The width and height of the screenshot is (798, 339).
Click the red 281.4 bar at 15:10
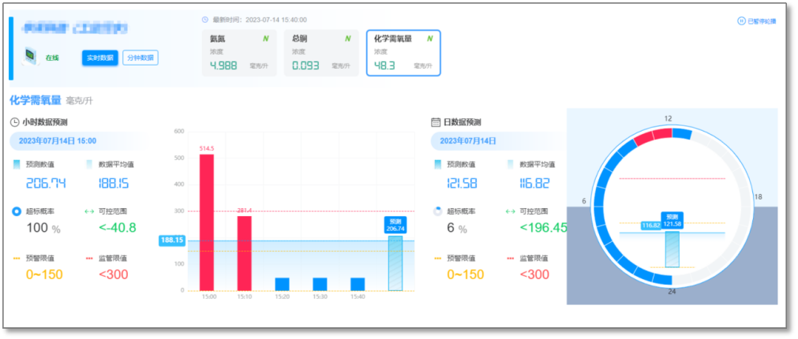click(x=244, y=253)
